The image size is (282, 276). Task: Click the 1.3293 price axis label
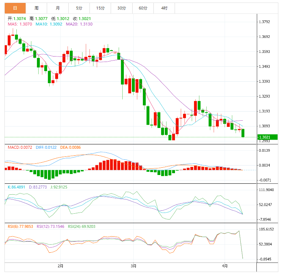264,96
